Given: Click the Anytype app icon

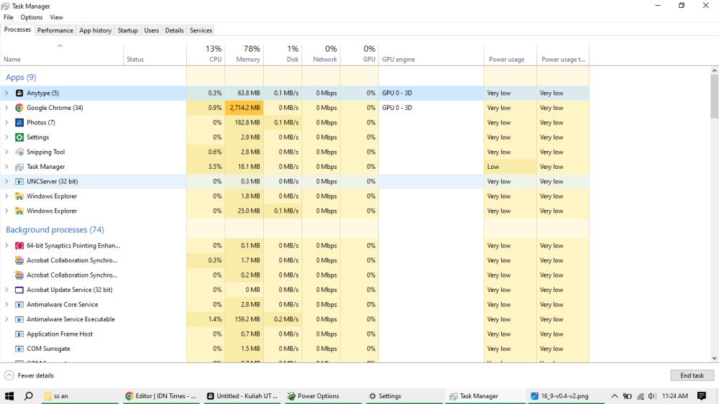Looking at the screenshot, I should 19,93.
